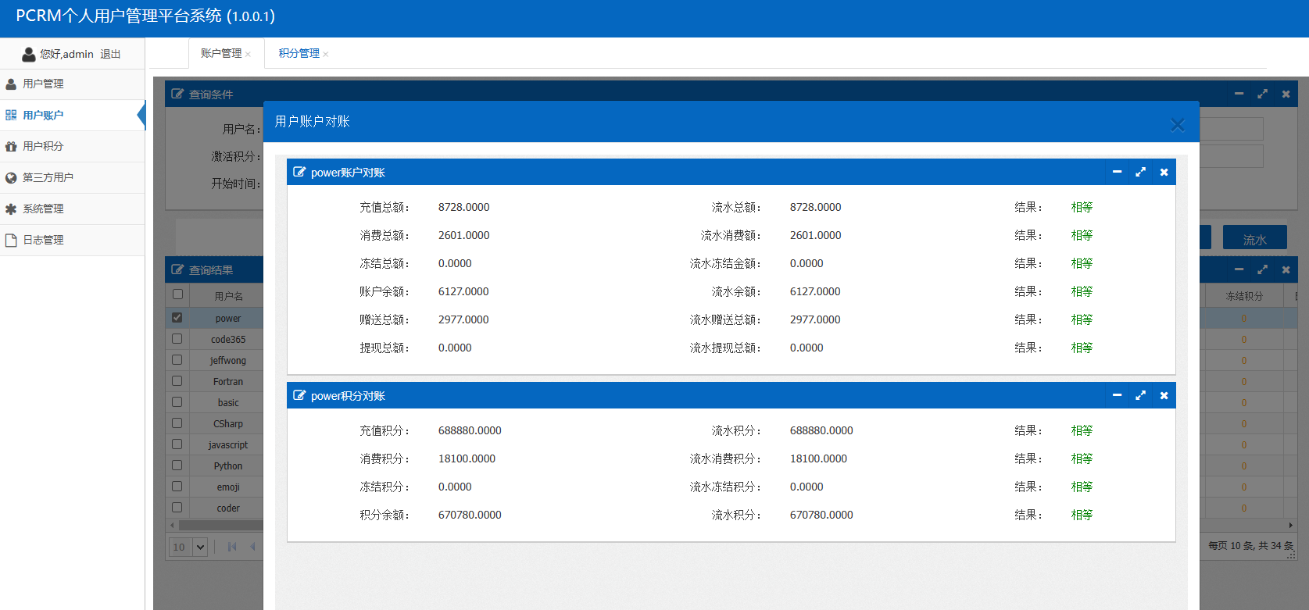Uncheck the power row checkbox
Image resolution: width=1309 pixels, height=610 pixels.
177,318
